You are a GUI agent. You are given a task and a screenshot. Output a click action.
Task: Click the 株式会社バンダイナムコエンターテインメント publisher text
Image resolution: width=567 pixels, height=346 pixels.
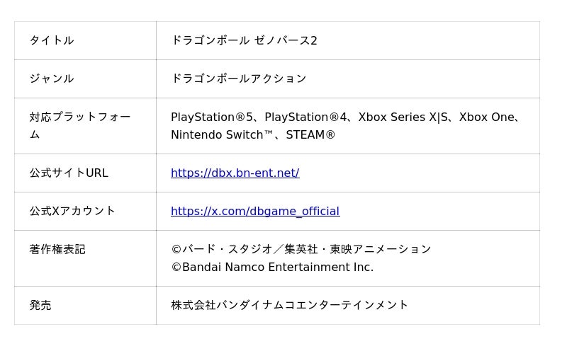(x=289, y=306)
